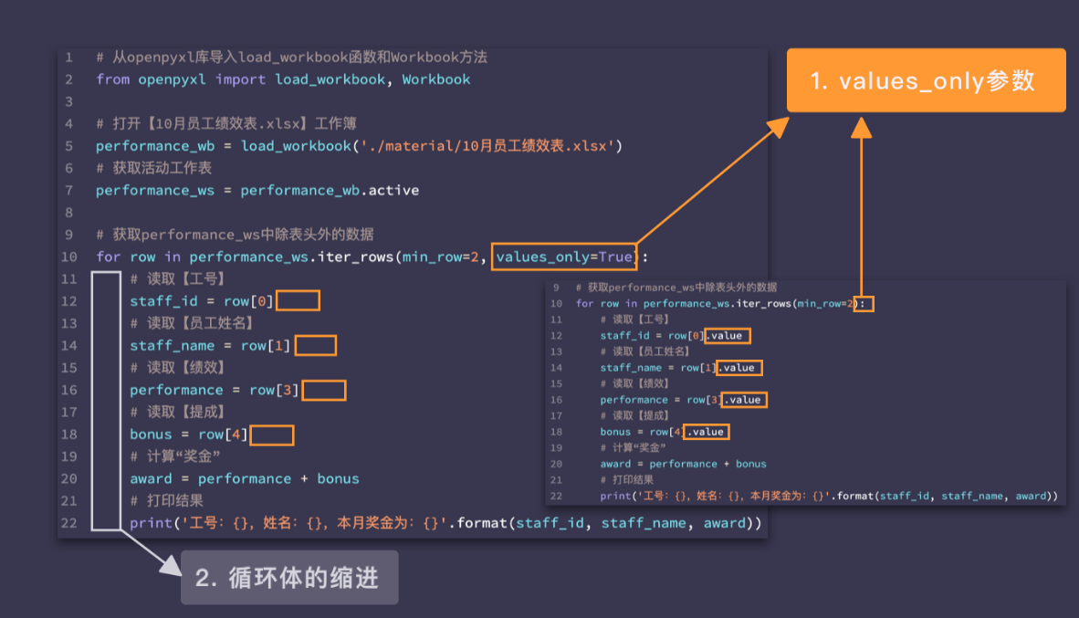Click 'values_only=True' in the large code block
This screenshot has height=618, width=1079.
pos(564,257)
